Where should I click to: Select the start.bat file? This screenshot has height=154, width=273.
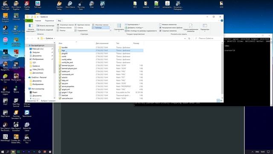(65, 95)
